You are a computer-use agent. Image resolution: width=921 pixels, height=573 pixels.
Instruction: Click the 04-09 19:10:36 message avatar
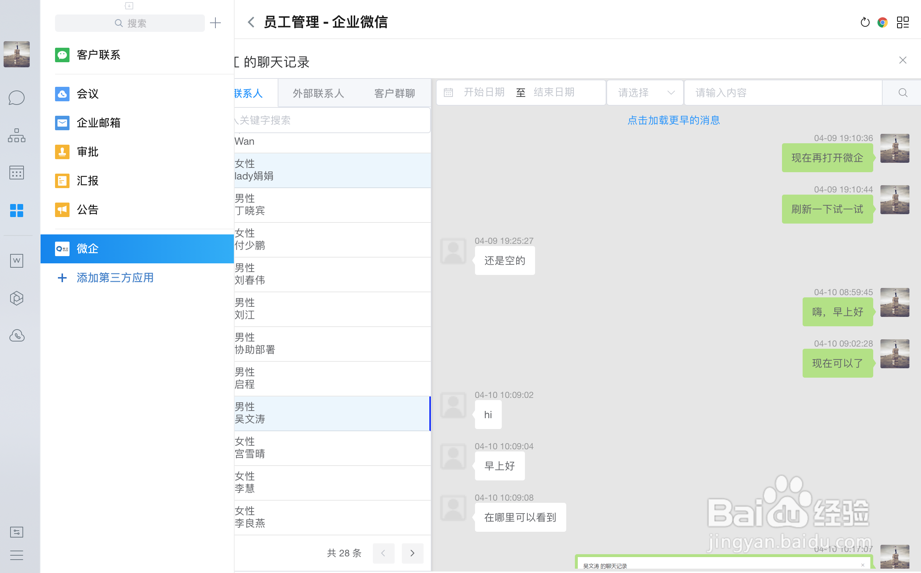pos(895,148)
